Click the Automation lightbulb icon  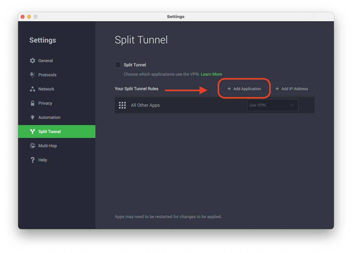coord(33,117)
